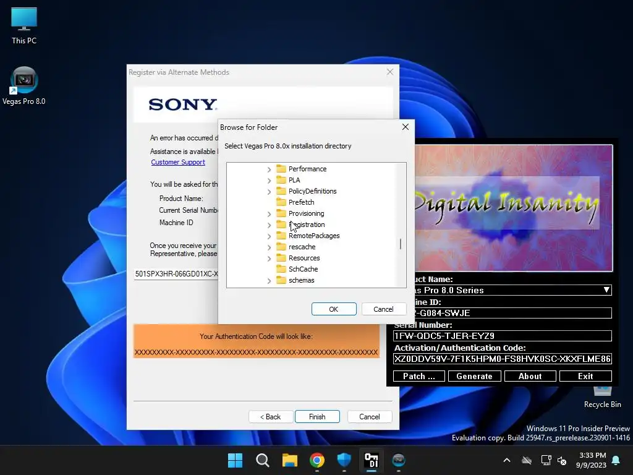Click Back in the Register dialog

(271, 416)
